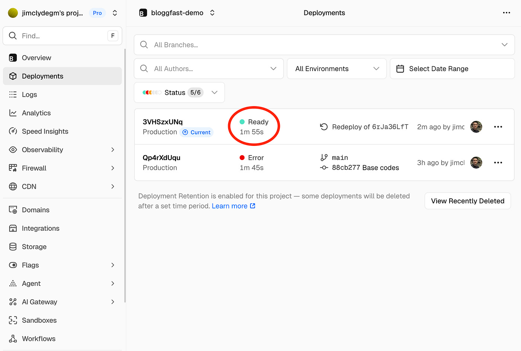Expand the All Branches dropdown arrow

coord(505,45)
